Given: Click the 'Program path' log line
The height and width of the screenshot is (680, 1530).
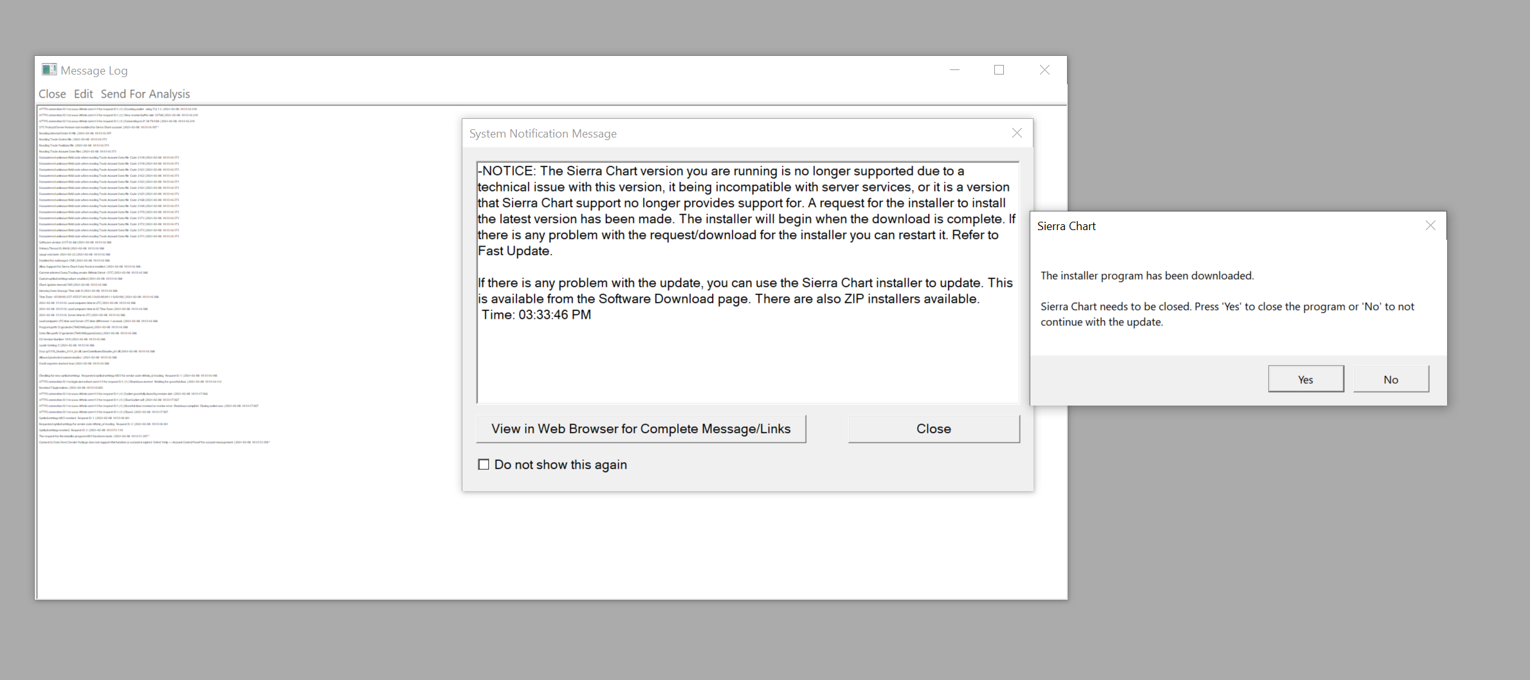Looking at the screenshot, I should tap(84, 327).
